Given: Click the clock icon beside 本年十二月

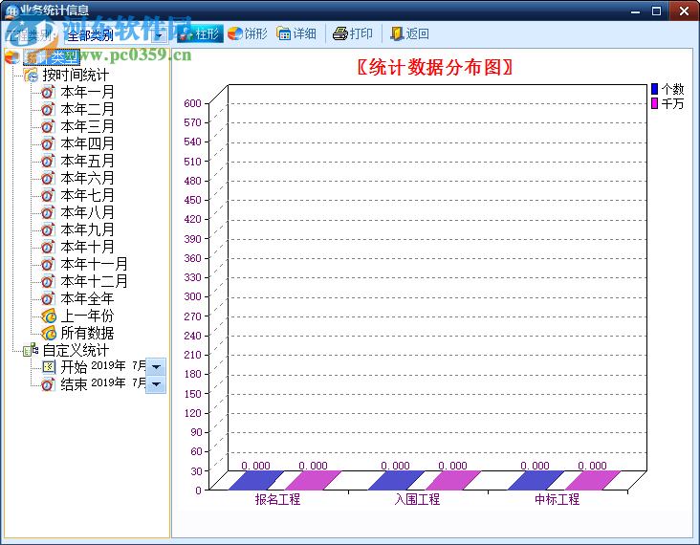Looking at the screenshot, I should click(x=48, y=281).
